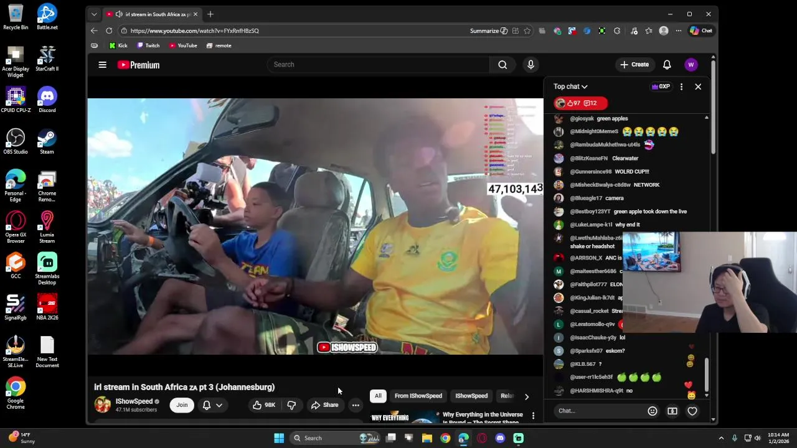Click the YouTube search magnifier button
The image size is (797, 448).
(x=502, y=65)
